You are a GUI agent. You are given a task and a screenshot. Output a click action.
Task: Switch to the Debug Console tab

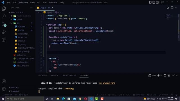click(x=69, y=75)
